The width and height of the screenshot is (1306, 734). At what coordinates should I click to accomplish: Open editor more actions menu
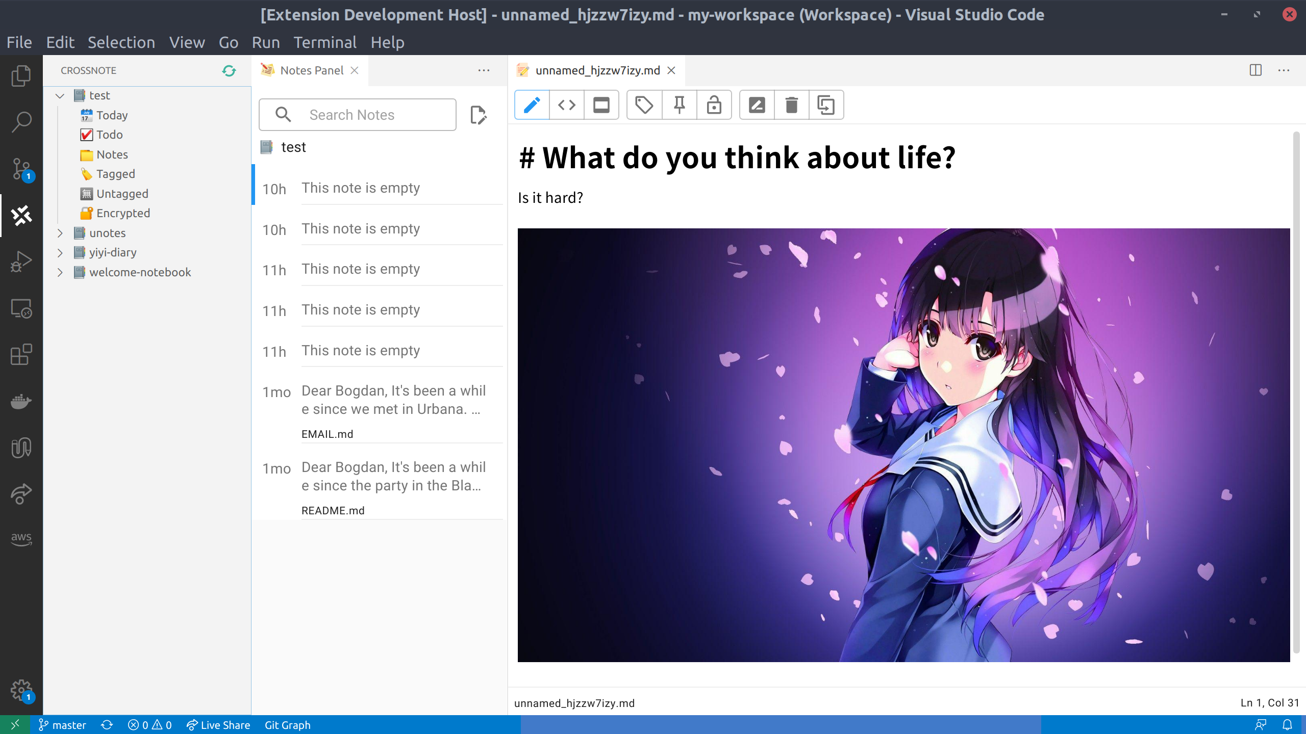[x=1284, y=70]
